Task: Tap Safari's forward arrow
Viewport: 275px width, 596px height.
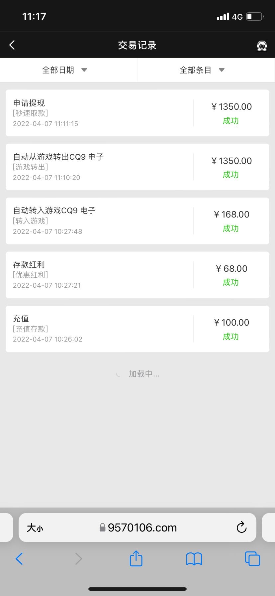Action: click(x=78, y=559)
